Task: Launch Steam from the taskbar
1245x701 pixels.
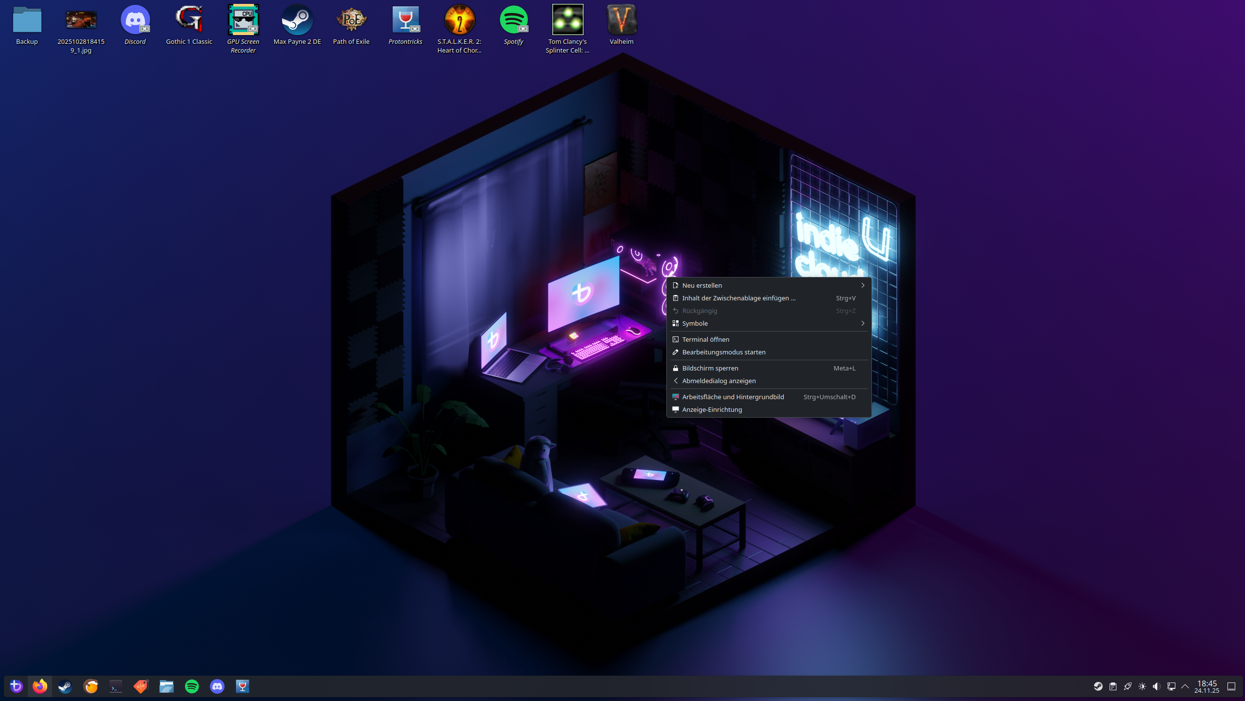Action: 65,686
